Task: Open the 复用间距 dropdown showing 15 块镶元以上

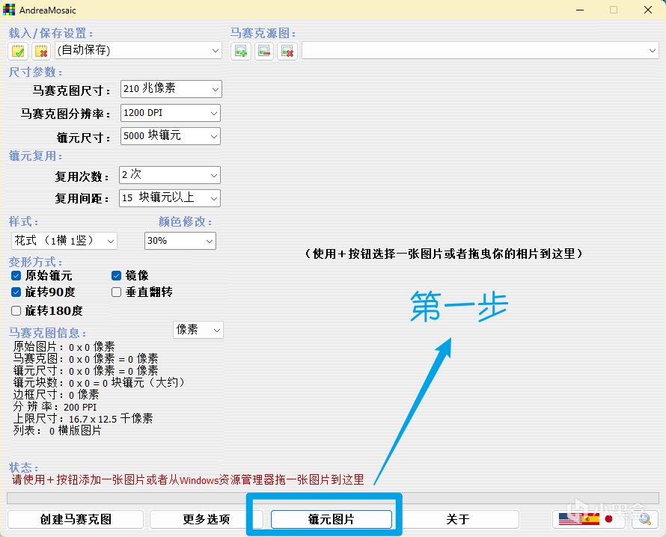Action: (170, 197)
